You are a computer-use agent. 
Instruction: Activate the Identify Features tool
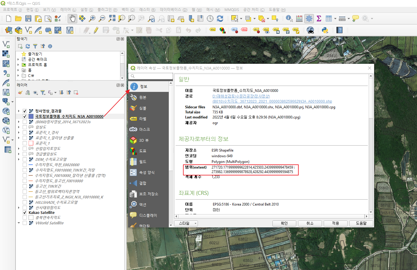pos(289,18)
